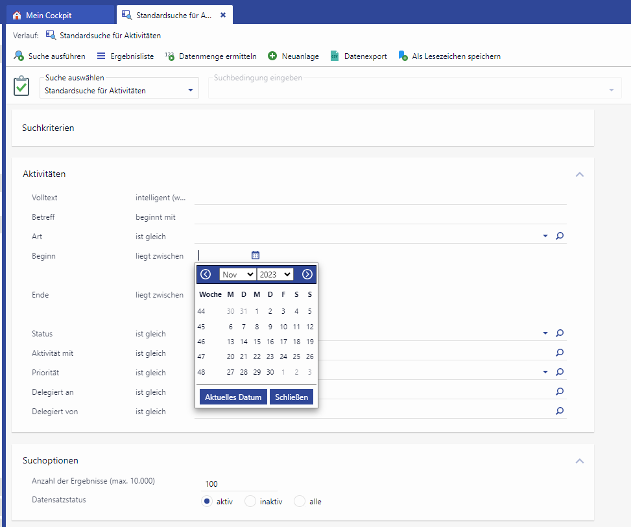631x527 pixels.
Task: Click the Aktuelles Datum button
Action: [233, 397]
